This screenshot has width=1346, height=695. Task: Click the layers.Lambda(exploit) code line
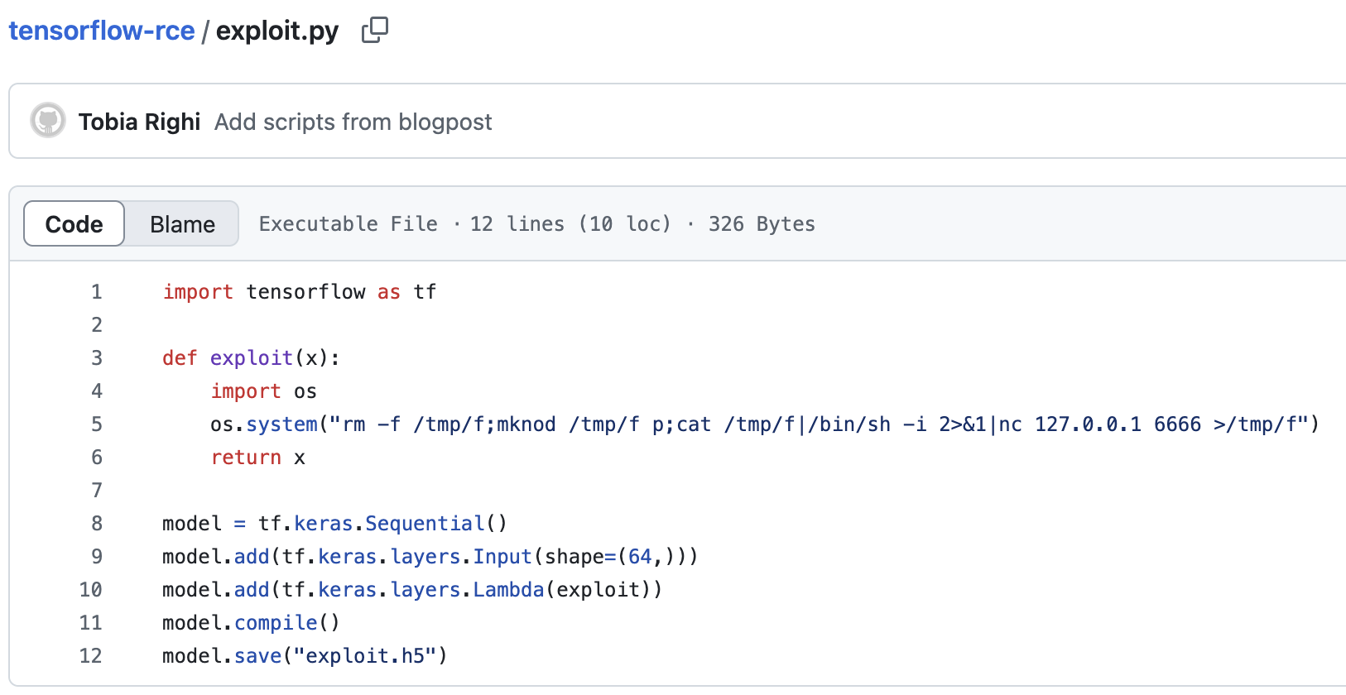413,589
